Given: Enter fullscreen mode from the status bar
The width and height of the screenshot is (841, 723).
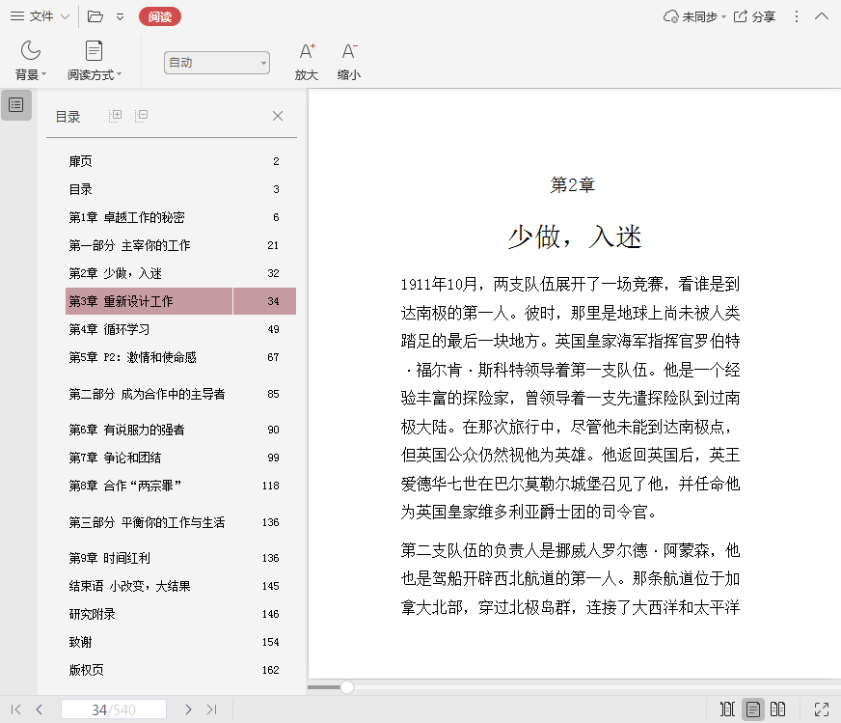Looking at the screenshot, I should pos(822,709).
